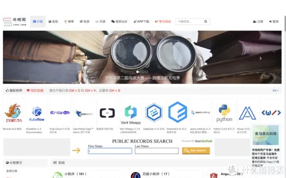Click the First Name input field

tap(110, 151)
